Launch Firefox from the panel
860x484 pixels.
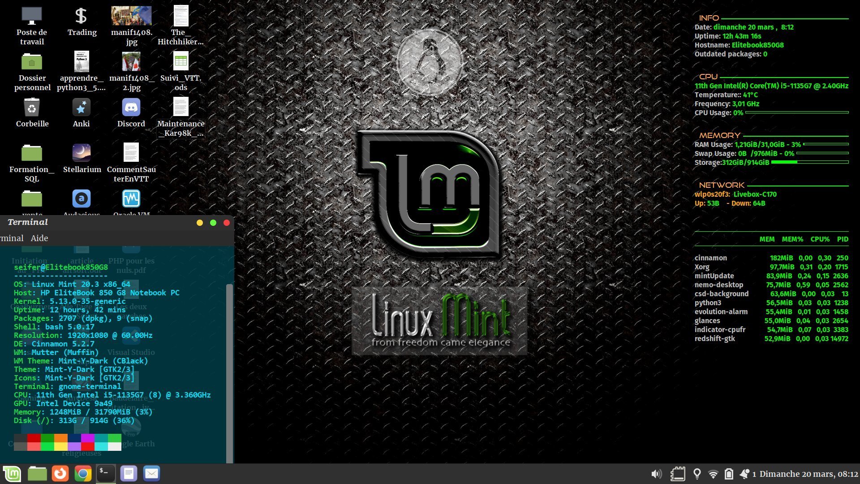pos(60,474)
